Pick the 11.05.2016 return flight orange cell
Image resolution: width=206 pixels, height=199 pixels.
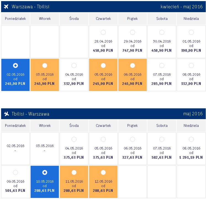74,182
